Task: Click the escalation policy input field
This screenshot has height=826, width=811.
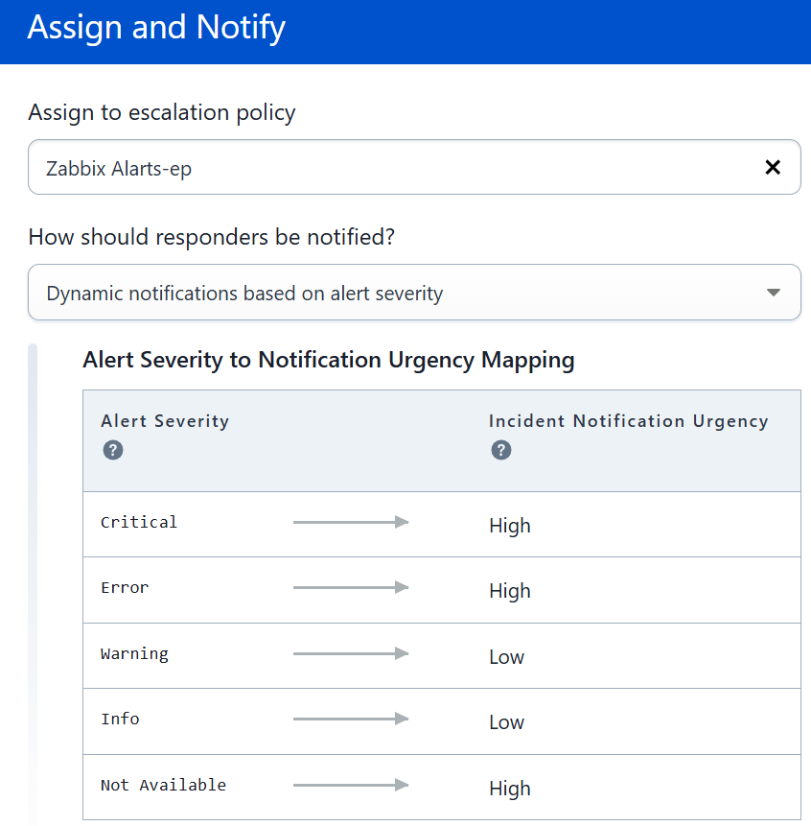Action: (383, 168)
